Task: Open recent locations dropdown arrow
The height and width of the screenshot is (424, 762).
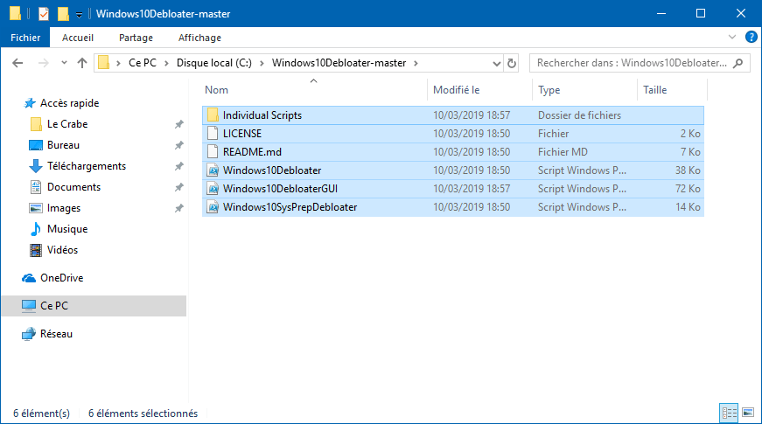Action: pos(64,63)
